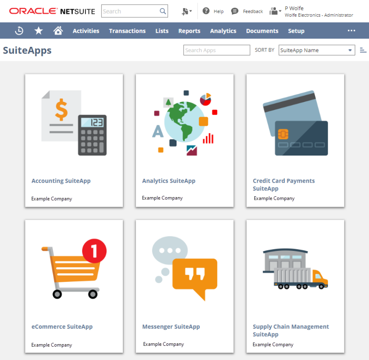Open the Supply Chain Management truck image
Viewport: 369px width, 360px height.
tap(295, 268)
